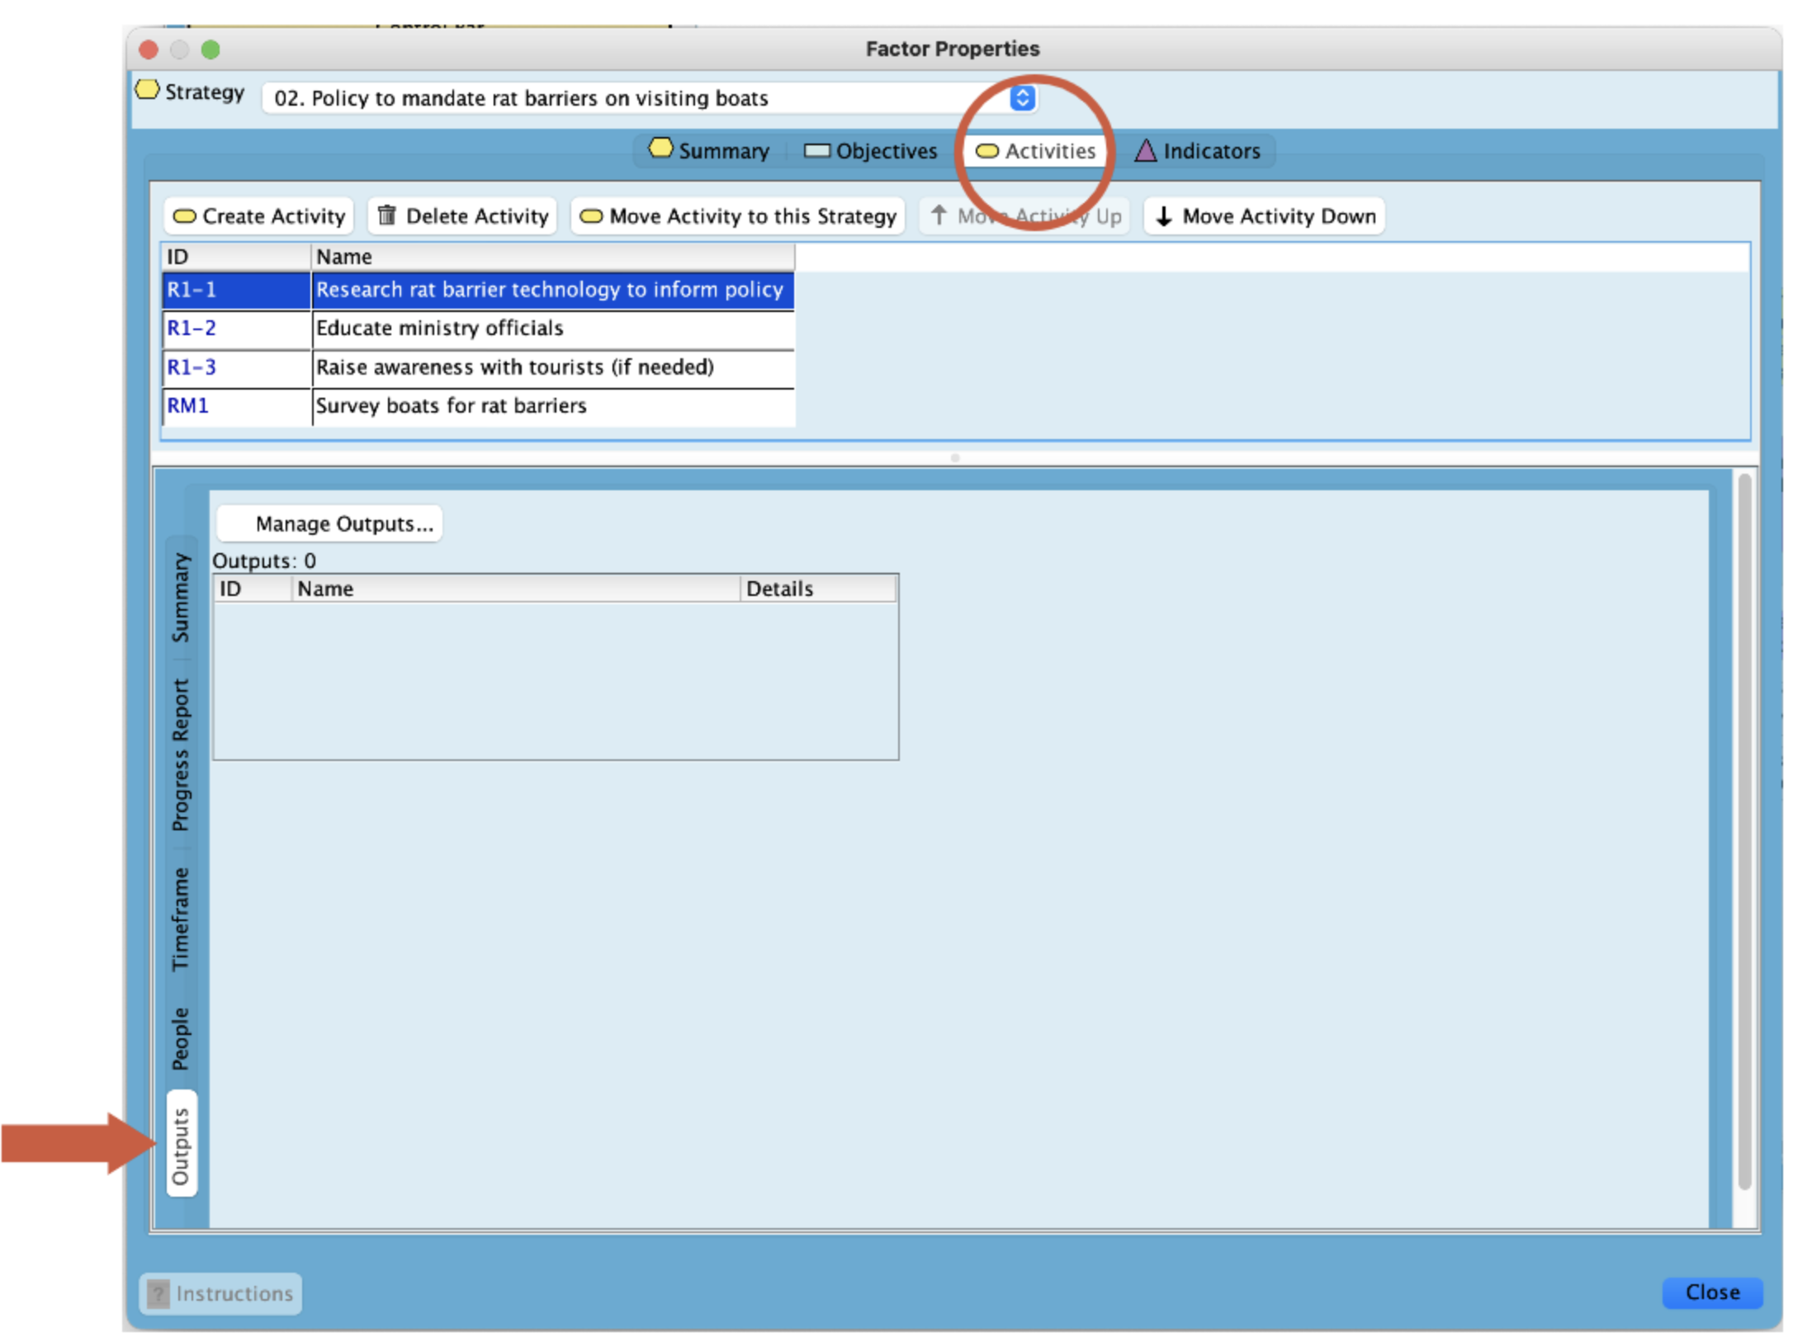Select the Educate ministry officials activity row
The width and height of the screenshot is (1793, 1342).
coord(479,328)
